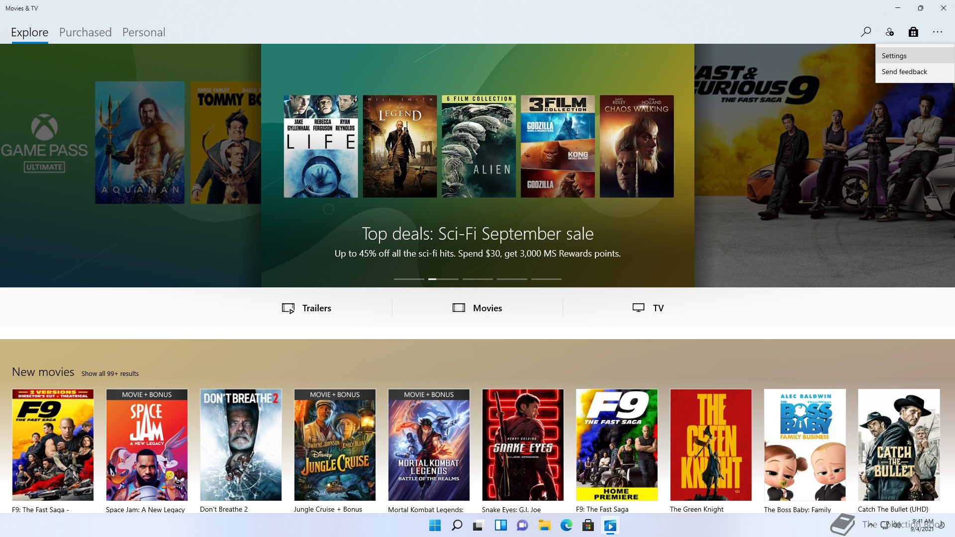This screenshot has width=955, height=537.
Task: Open the I Am Legend poster
Action: pos(400,146)
